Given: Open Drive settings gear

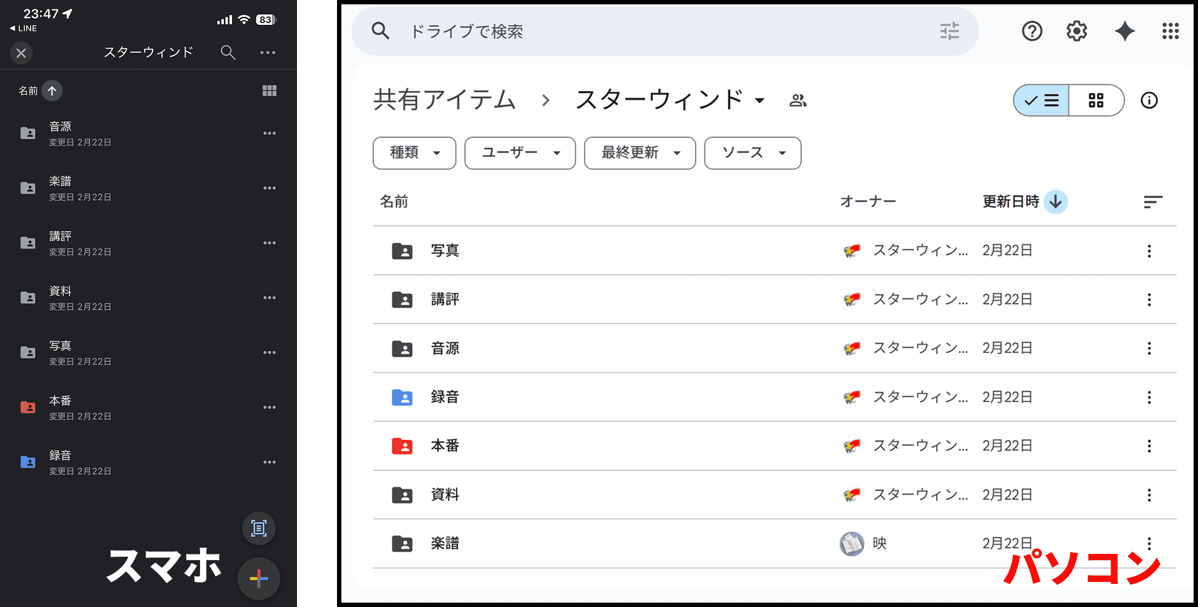Looking at the screenshot, I should (1077, 31).
